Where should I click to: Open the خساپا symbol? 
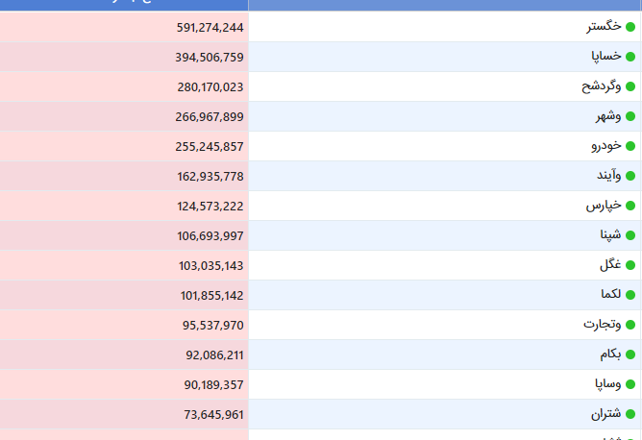(x=606, y=56)
